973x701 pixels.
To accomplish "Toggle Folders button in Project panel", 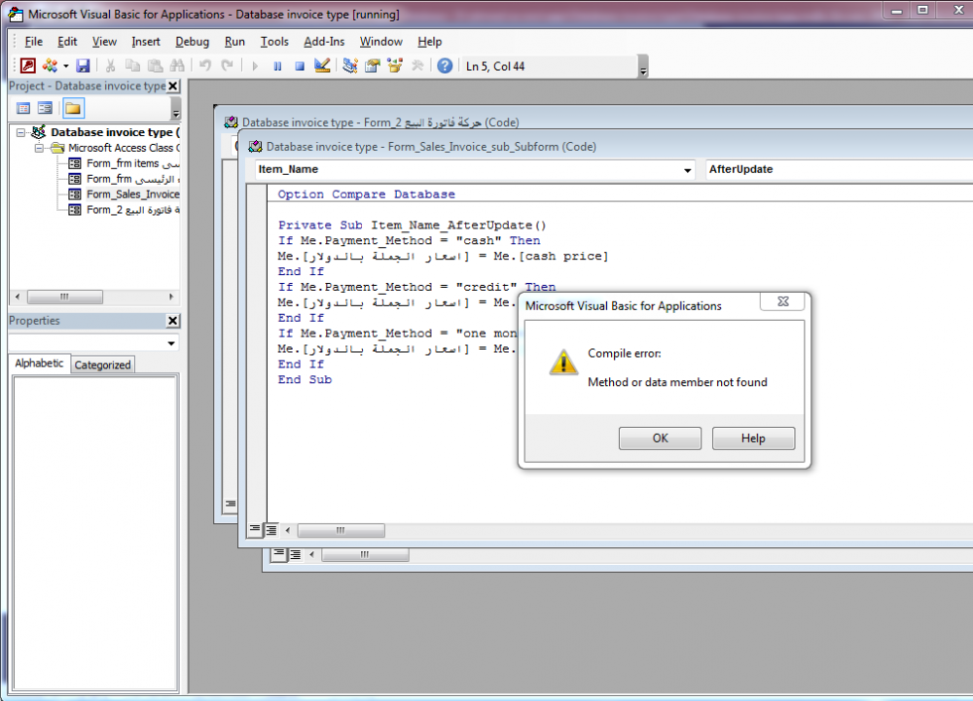I will click(73, 109).
